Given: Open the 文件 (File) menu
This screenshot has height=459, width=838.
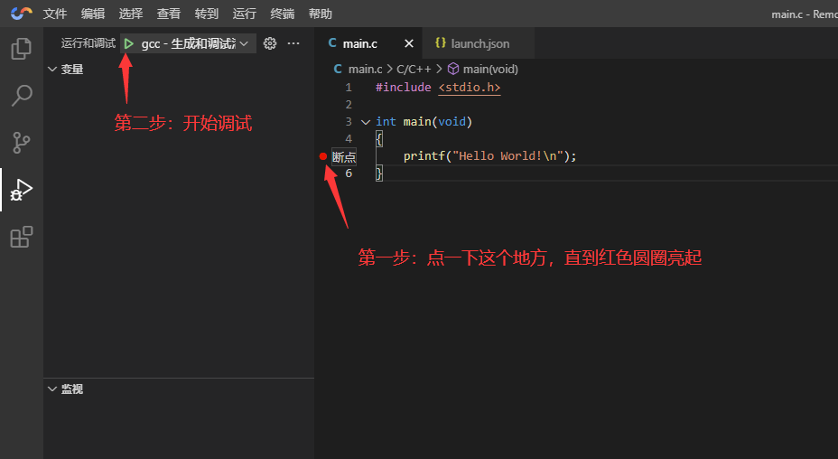Looking at the screenshot, I should pos(55,14).
